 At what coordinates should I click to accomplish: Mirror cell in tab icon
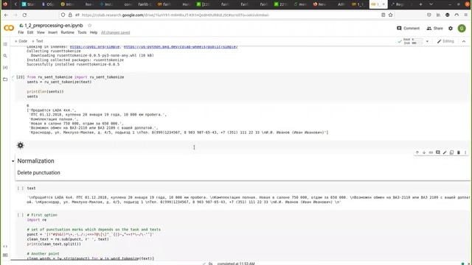pyautogui.click(x=452, y=152)
